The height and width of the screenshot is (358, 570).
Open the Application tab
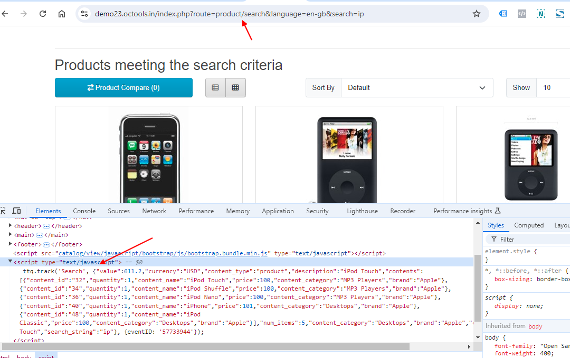(x=278, y=211)
